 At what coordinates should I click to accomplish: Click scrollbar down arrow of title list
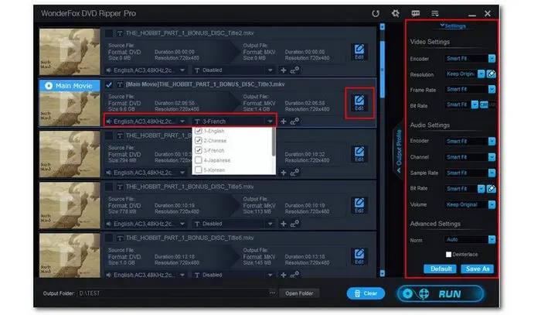(383, 273)
